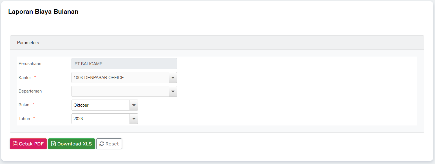Click the Kantor field label
This screenshot has height=164, width=435.
(x=25, y=78)
